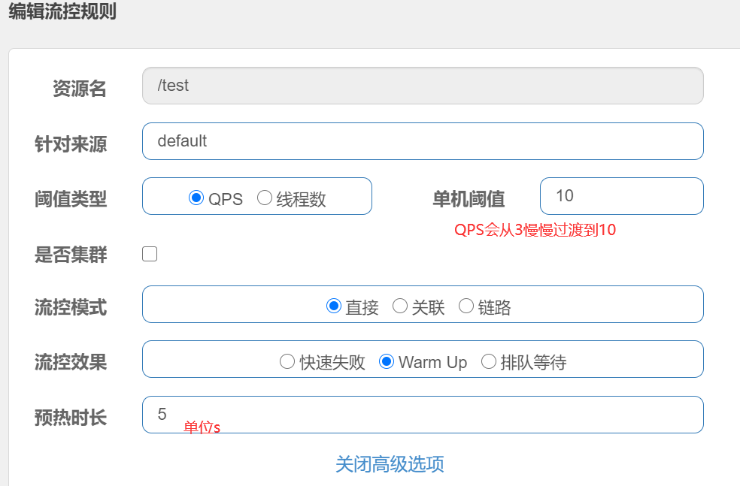Focus the 预热时长 input showing 5
The height and width of the screenshot is (486, 740).
click(x=423, y=415)
